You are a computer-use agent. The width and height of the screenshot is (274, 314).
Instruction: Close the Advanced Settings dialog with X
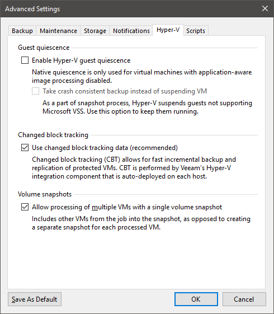(265, 8)
